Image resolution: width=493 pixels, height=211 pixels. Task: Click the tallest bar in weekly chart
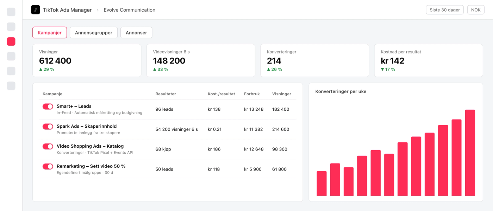[470, 153]
